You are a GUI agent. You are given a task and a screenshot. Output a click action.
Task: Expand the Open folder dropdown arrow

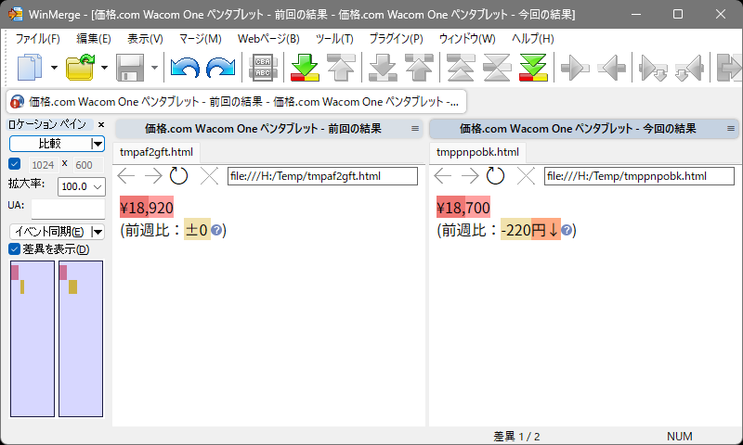point(104,68)
